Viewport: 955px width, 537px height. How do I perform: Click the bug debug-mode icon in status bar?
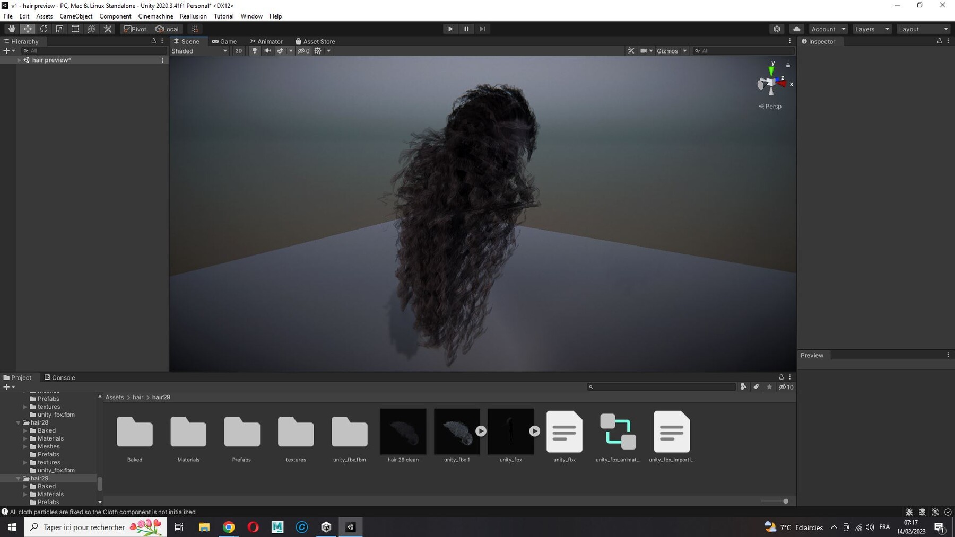(x=909, y=512)
